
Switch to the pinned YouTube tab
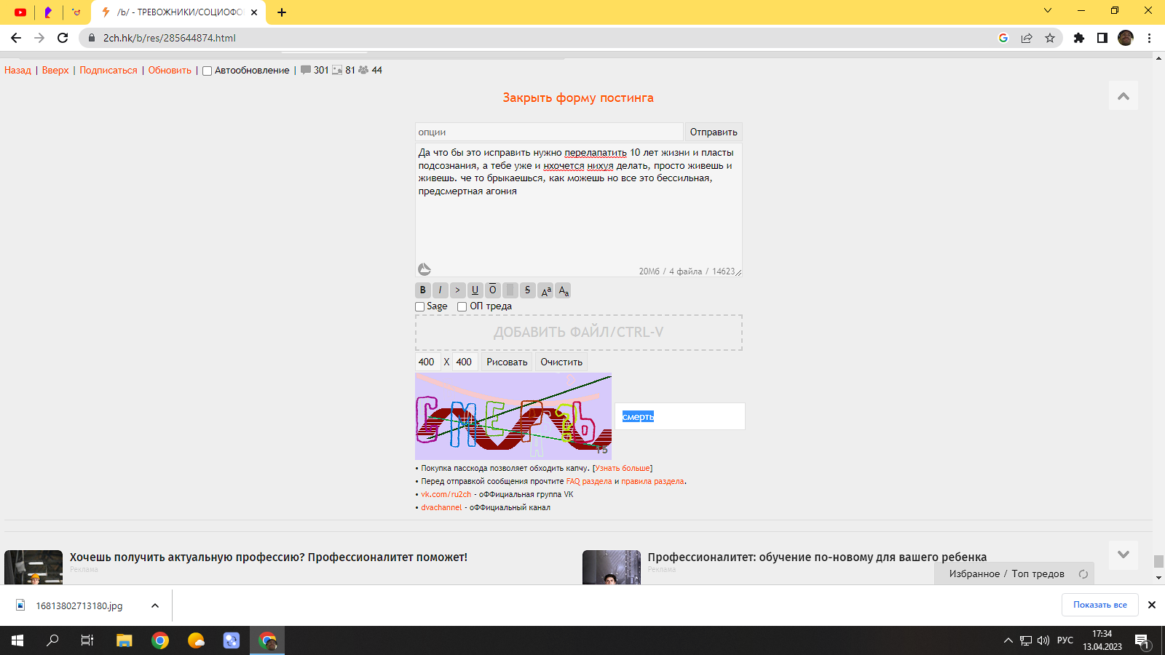pos(20,12)
